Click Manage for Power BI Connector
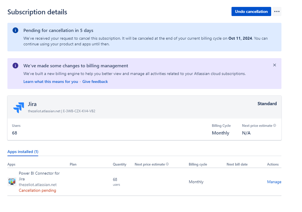 pos(274,182)
